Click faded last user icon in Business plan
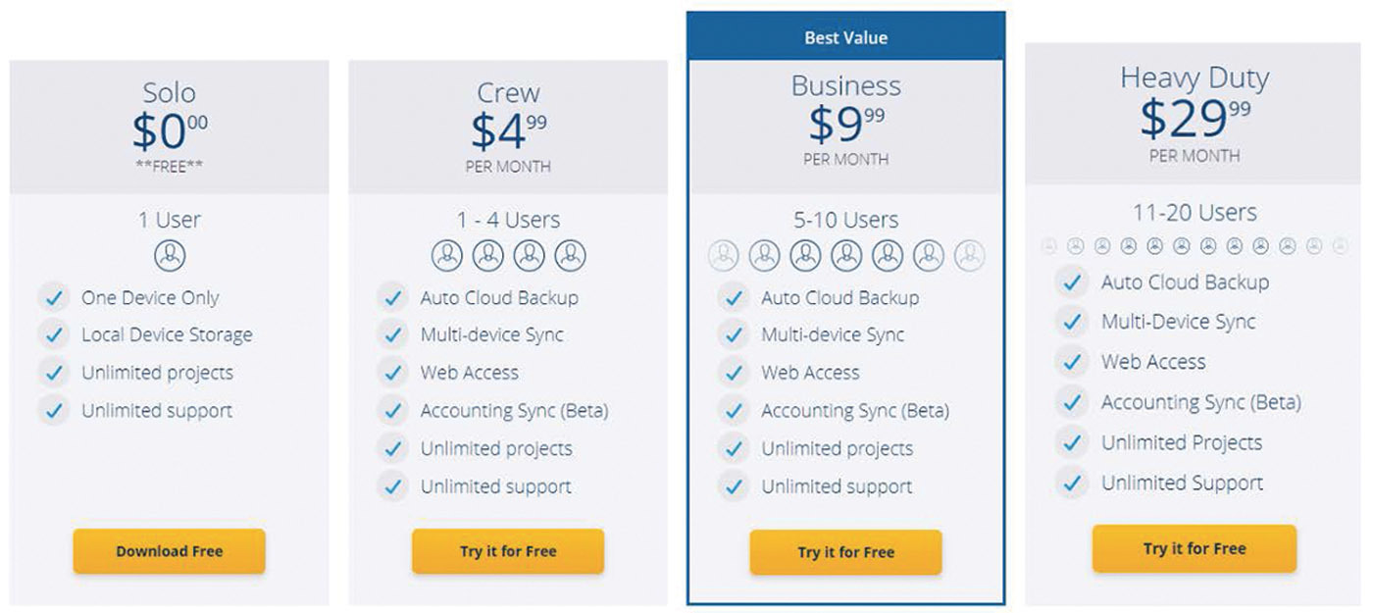The width and height of the screenshot is (1373, 613). coord(969,256)
